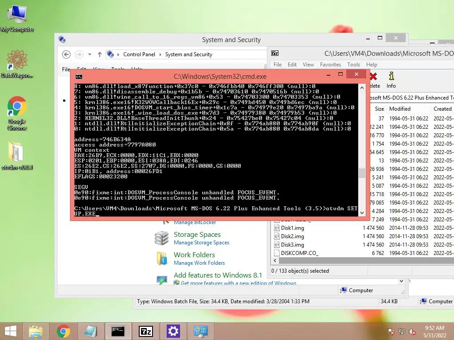
Task: Sort 7-Zip list by Modified column
Action: (x=399, y=109)
